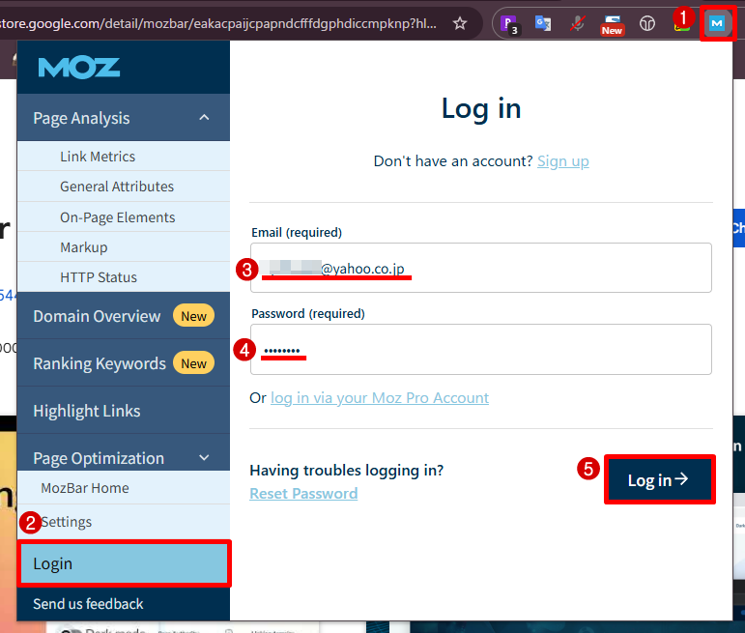Select Ranking Keywords in the sidebar

[x=100, y=363]
